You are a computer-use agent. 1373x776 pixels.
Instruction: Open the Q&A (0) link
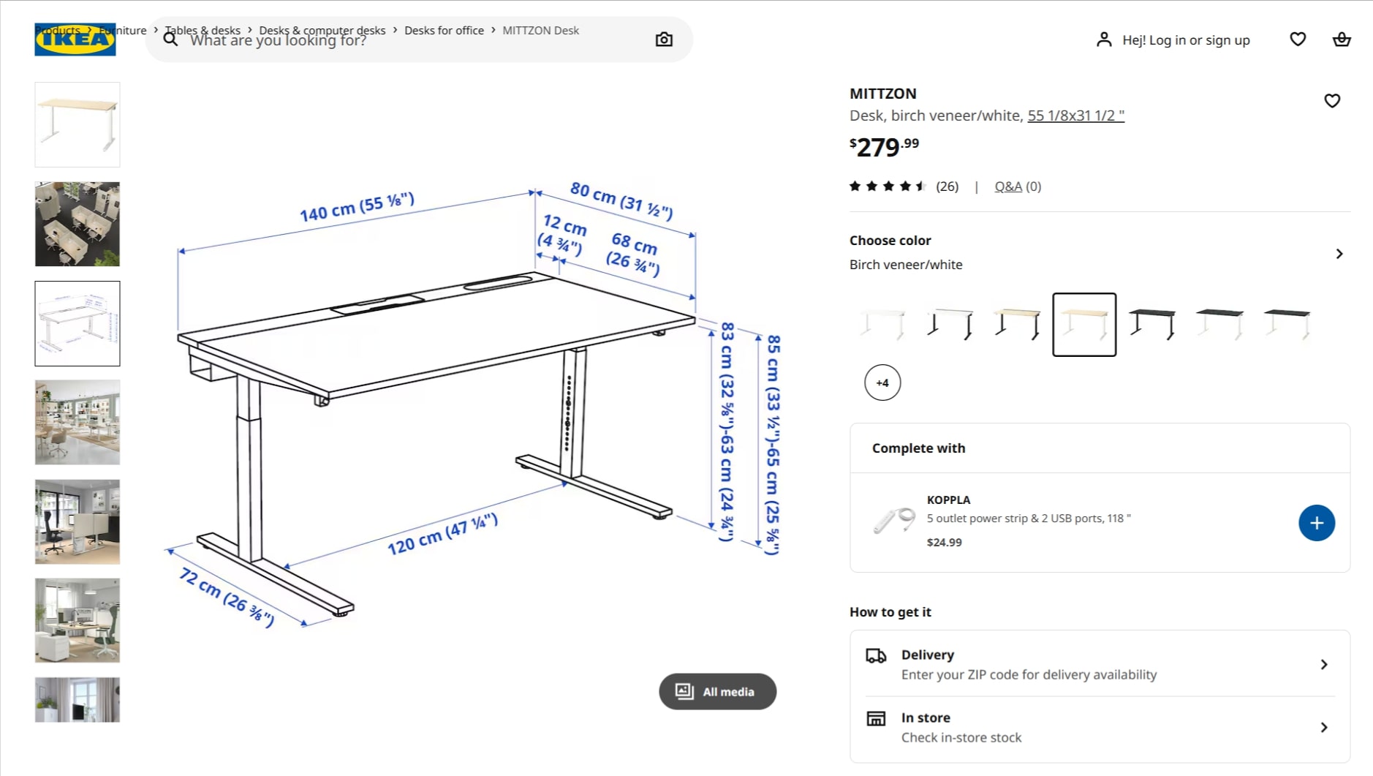tap(1018, 187)
